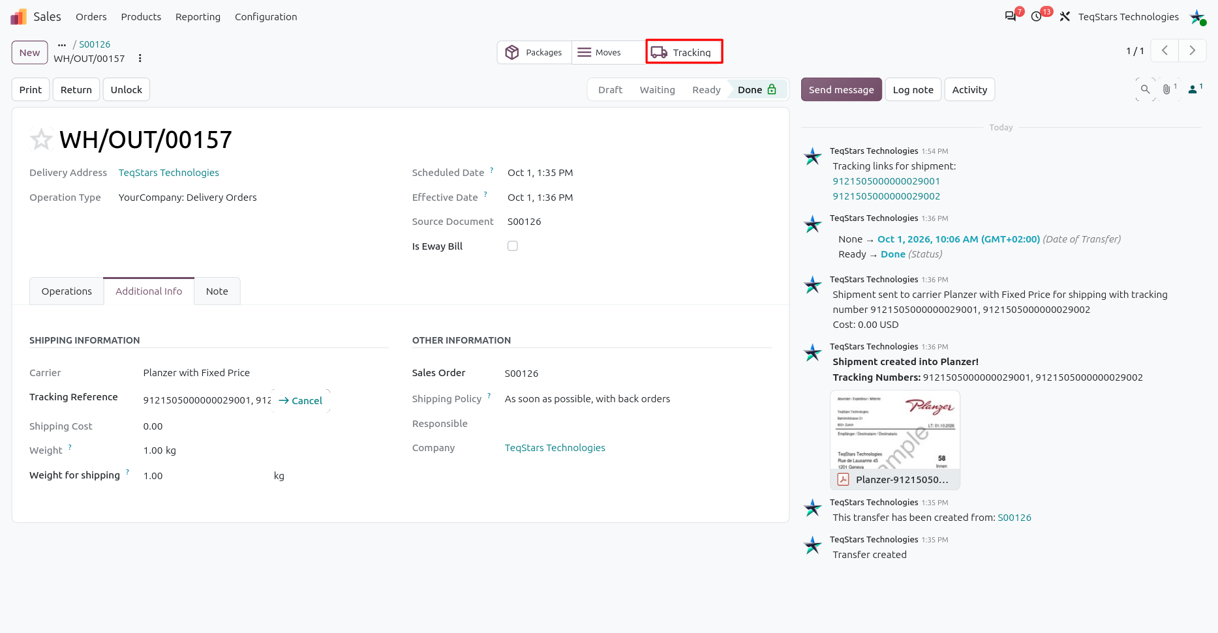The height and width of the screenshot is (633, 1218).
Task: Click the Log note button
Action: click(x=913, y=90)
